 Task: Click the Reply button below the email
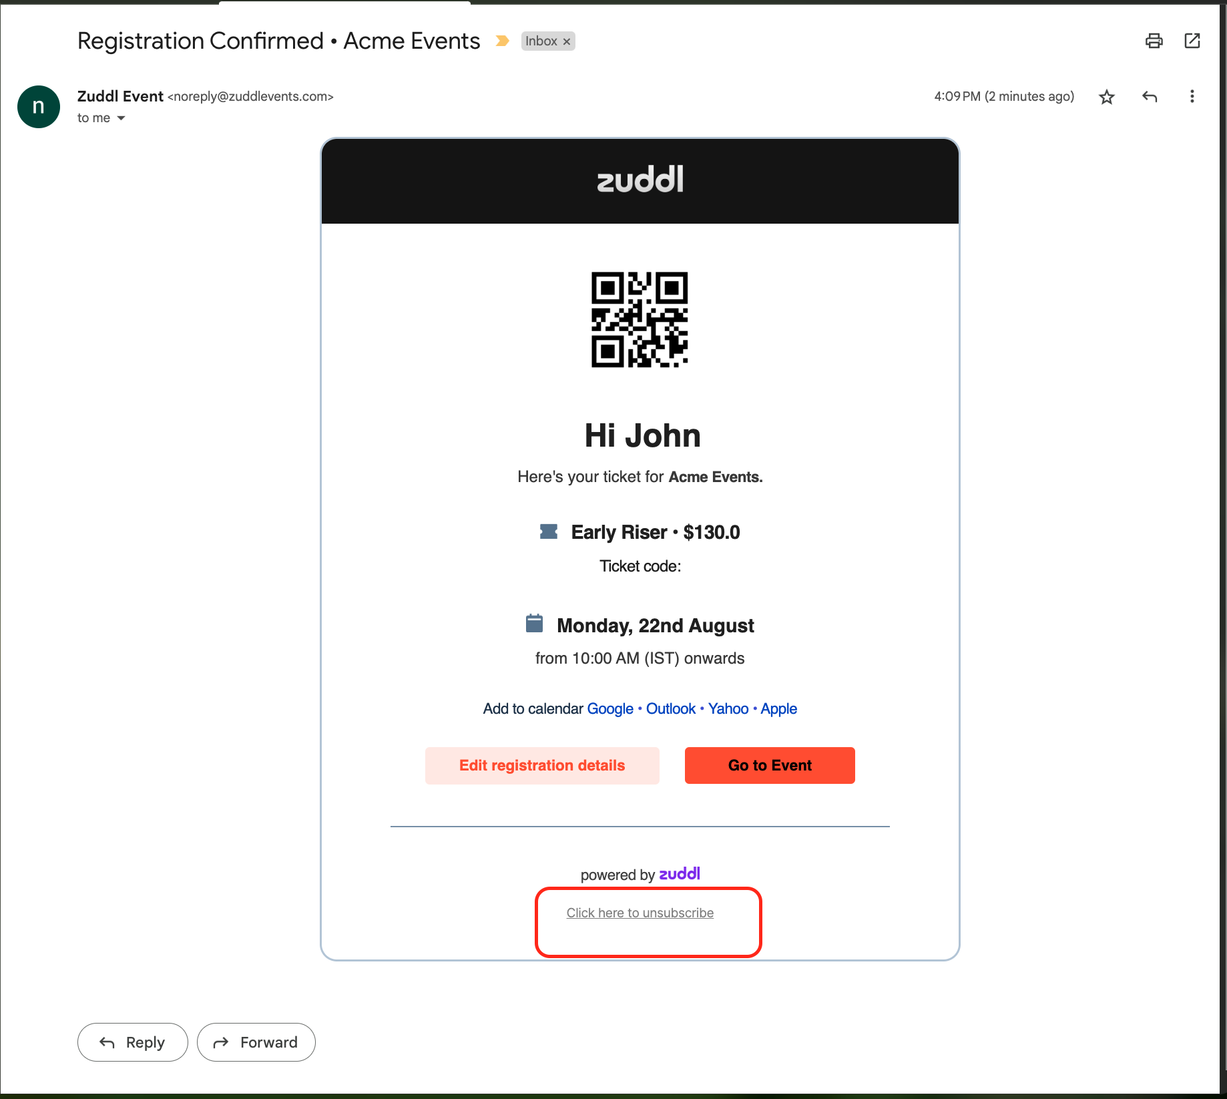(132, 1042)
